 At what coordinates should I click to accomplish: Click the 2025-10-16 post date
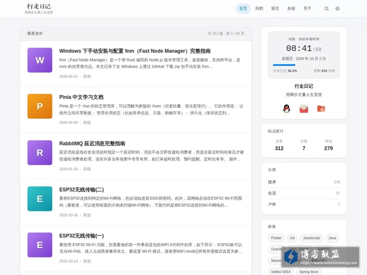[x=69, y=215]
